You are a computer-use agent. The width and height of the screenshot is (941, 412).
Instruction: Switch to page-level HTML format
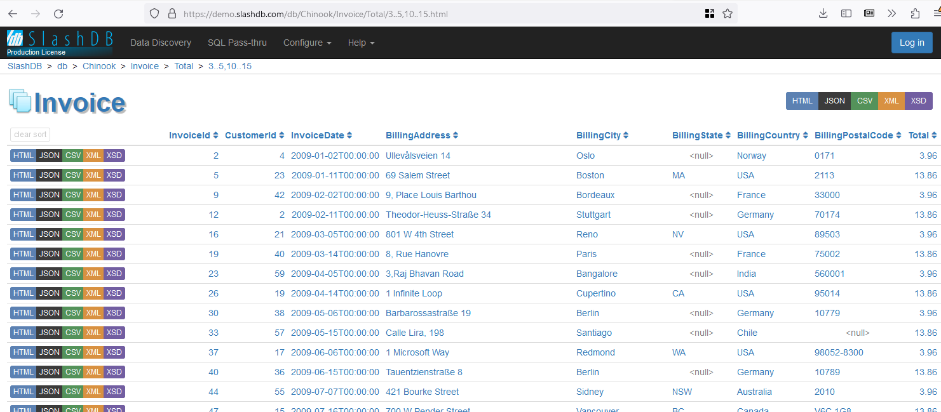(x=802, y=101)
